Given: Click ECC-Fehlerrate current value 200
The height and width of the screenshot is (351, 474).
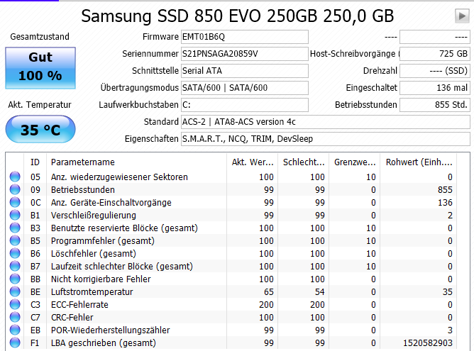Looking at the screenshot, I should click(266, 304).
